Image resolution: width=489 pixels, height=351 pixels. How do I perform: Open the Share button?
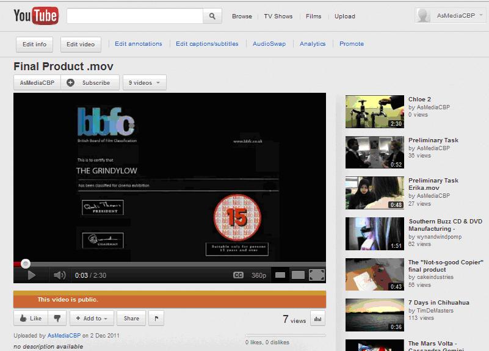click(x=131, y=318)
